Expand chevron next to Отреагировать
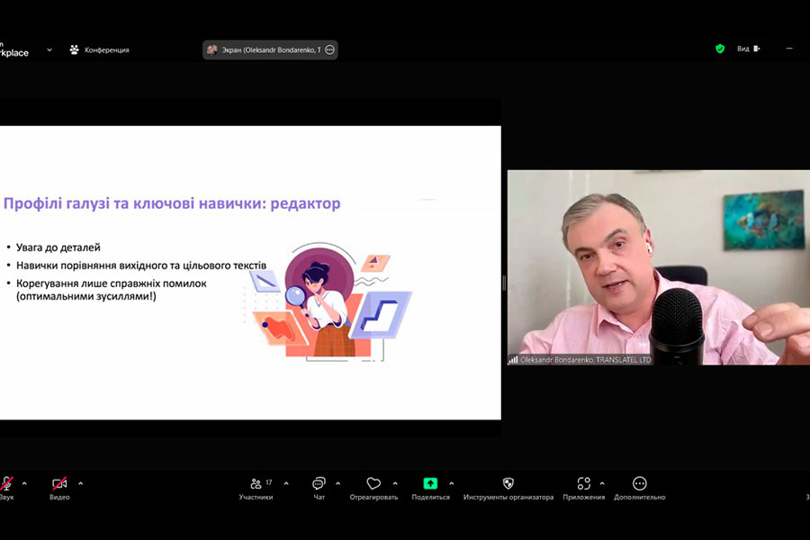The image size is (810, 540). 395,483
